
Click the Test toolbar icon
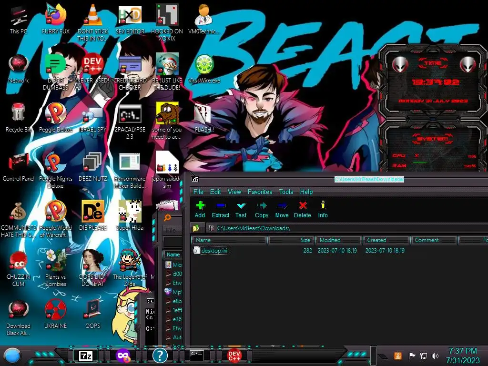click(241, 210)
